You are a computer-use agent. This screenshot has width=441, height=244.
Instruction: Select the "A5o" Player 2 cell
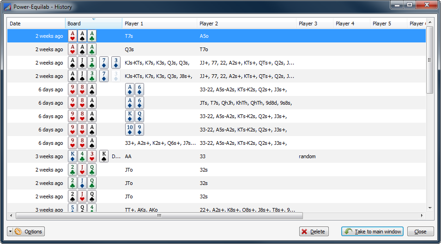coord(204,36)
